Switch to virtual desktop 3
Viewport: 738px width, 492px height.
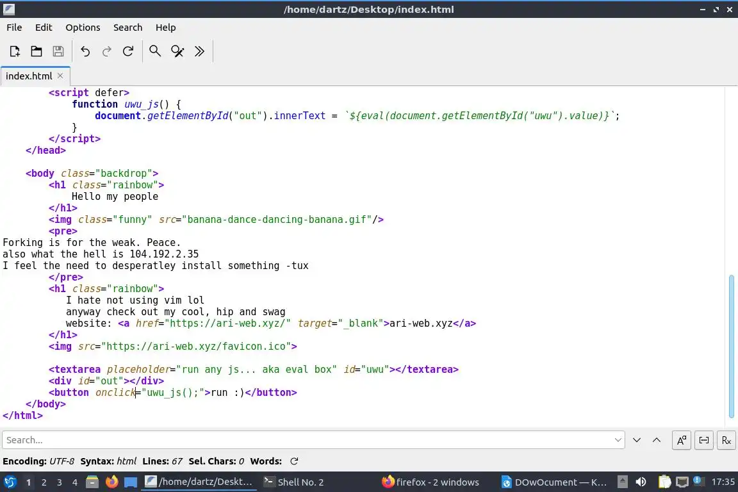(x=60, y=482)
